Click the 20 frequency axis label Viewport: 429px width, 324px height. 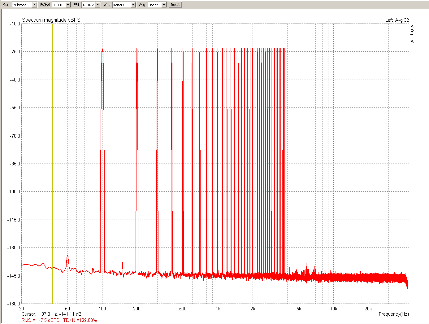(x=21, y=309)
